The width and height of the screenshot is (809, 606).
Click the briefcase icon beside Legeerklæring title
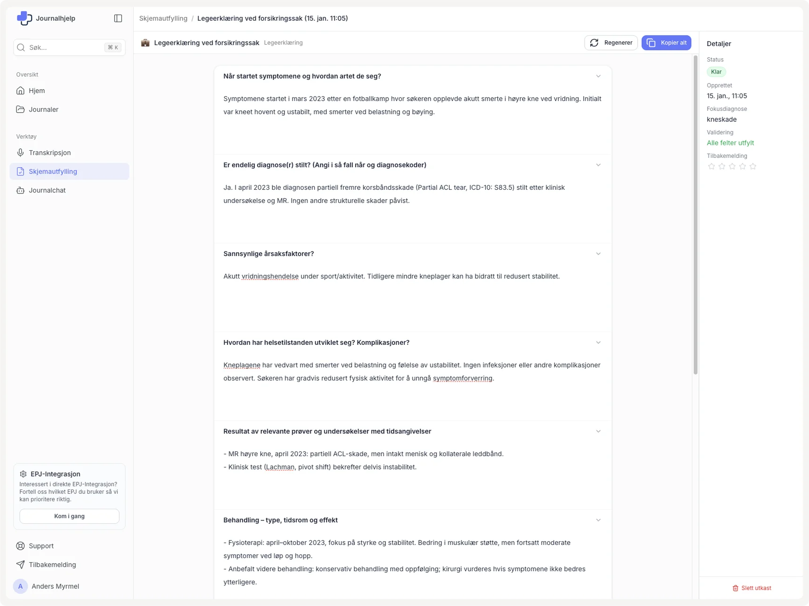[146, 43]
